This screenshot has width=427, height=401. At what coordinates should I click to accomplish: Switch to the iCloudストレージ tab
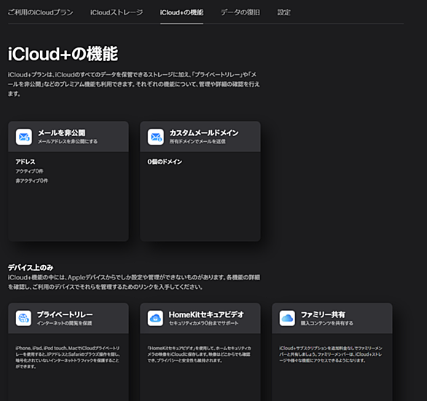(x=117, y=12)
